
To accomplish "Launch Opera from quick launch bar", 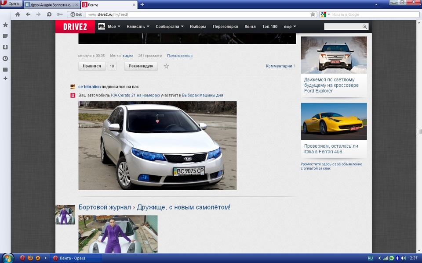I will point(22,258).
